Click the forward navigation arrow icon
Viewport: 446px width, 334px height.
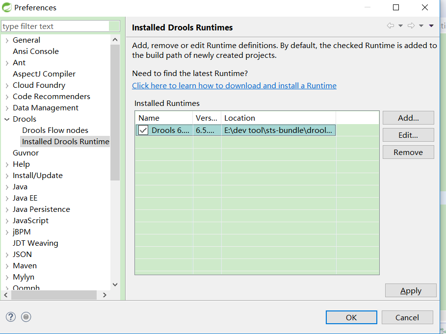click(x=411, y=26)
